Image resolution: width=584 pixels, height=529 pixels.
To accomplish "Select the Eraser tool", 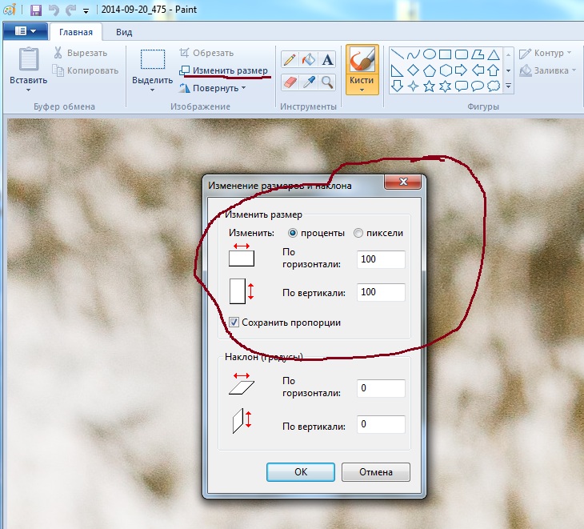I will click(290, 82).
